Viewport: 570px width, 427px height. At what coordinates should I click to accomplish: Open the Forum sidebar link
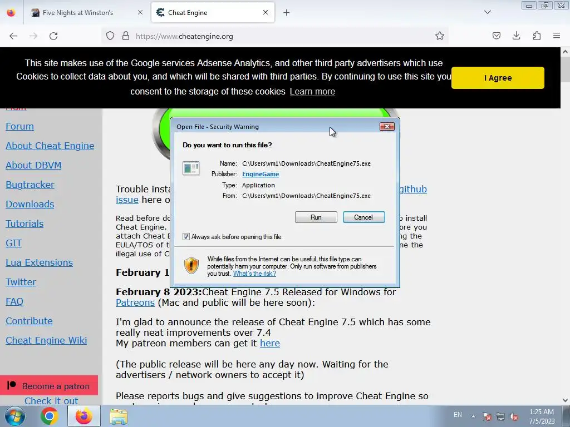(x=19, y=126)
